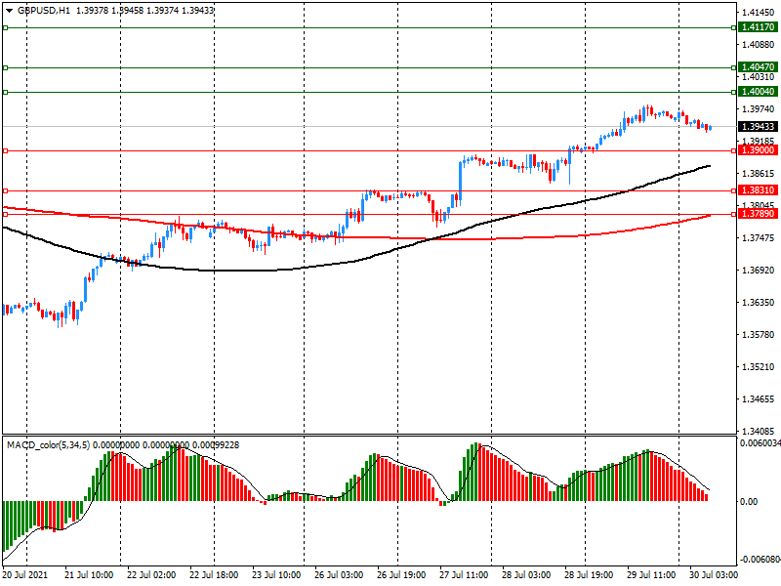Viewport: 781px width, 586px height.
Task: Click the 1.34085 price scale value
Action: (x=759, y=431)
